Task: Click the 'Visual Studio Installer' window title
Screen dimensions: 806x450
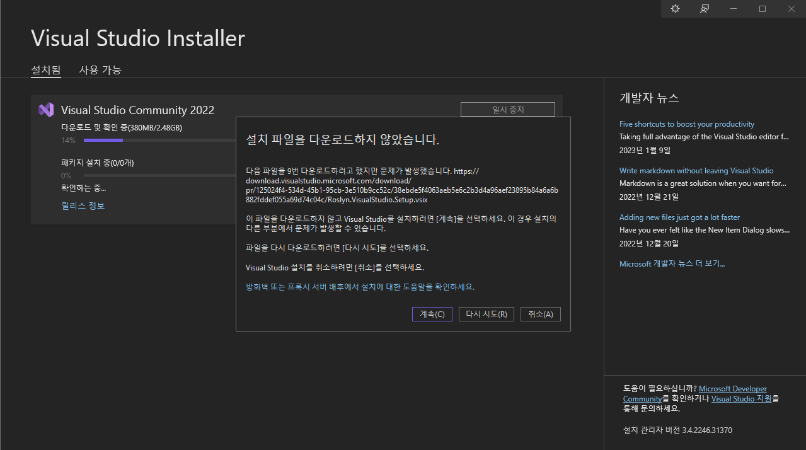Action: (138, 38)
